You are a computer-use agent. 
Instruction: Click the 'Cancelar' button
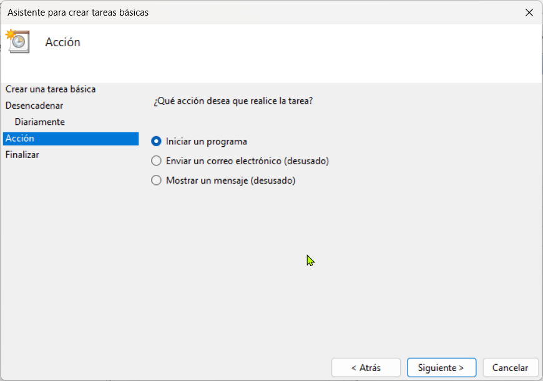(x=510, y=368)
